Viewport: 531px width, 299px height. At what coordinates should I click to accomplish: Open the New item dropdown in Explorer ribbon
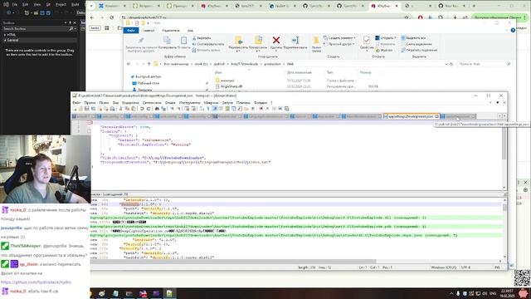pyautogui.click(x=339, y=38)
